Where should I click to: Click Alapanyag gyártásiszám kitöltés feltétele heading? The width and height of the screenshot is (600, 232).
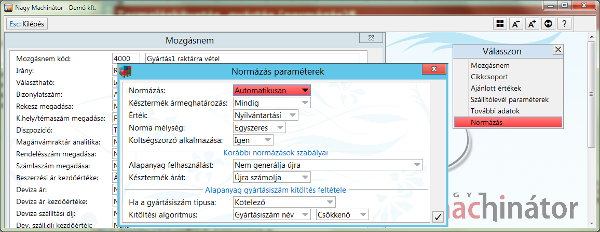pos(276,189)
